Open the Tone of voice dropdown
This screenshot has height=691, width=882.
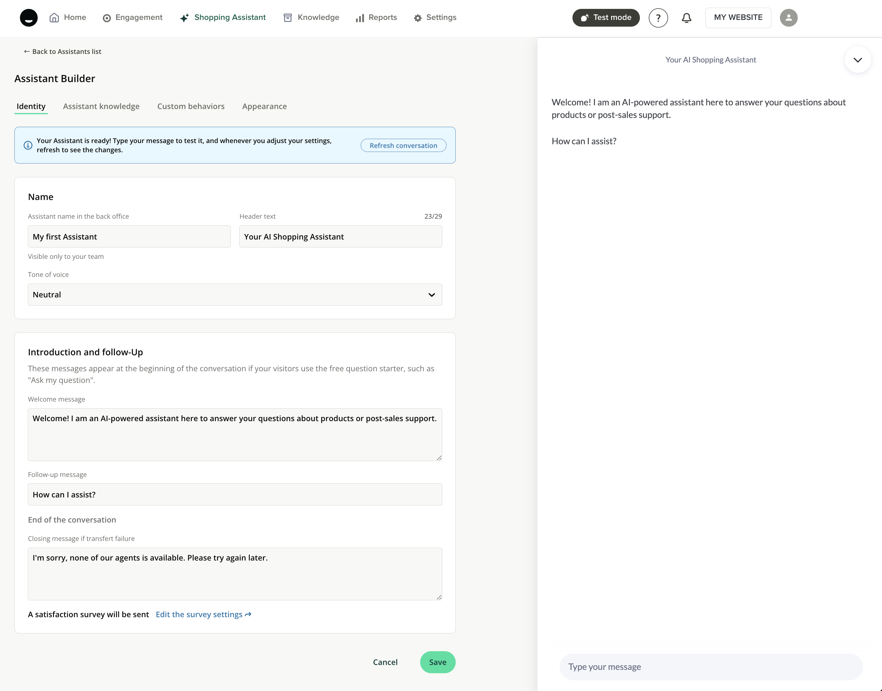pos(235,295)
